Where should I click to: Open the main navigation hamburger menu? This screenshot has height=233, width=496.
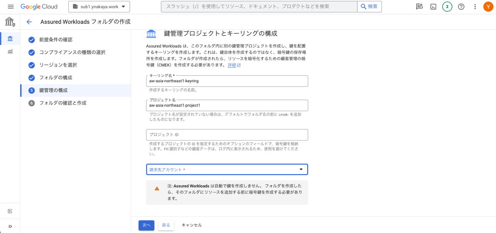[10, 7]
